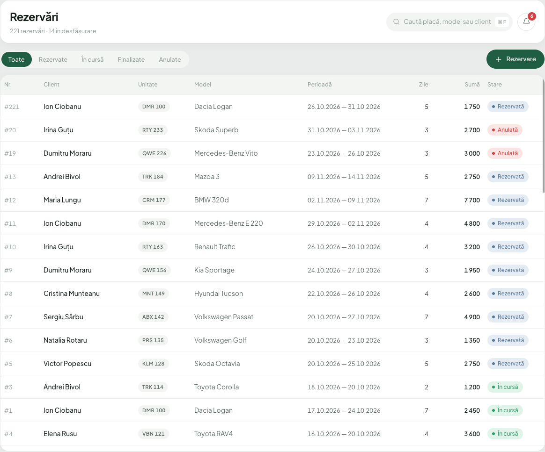The height and width of the screenshot is (452, 545).
Task: Click the Toyota RAV4 model cell
Action: click(214, 434)
